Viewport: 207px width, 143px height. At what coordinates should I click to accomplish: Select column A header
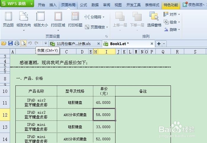[13, 52]
